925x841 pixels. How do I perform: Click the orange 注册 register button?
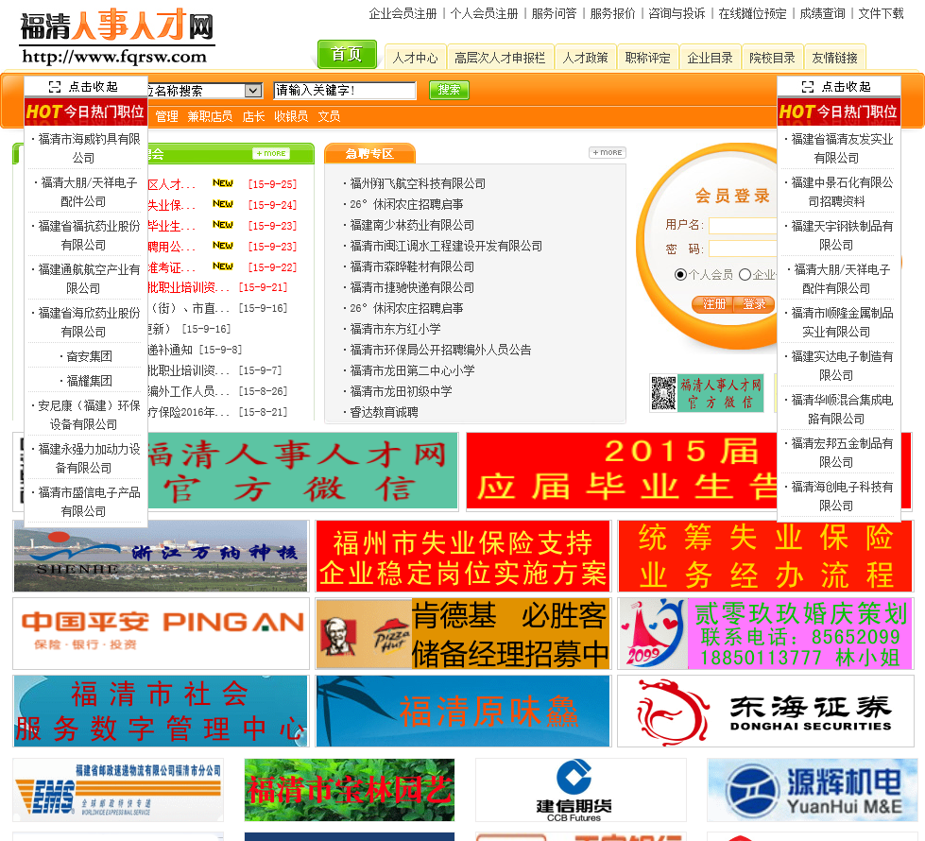pyautogui.click(x=712, y=304)
